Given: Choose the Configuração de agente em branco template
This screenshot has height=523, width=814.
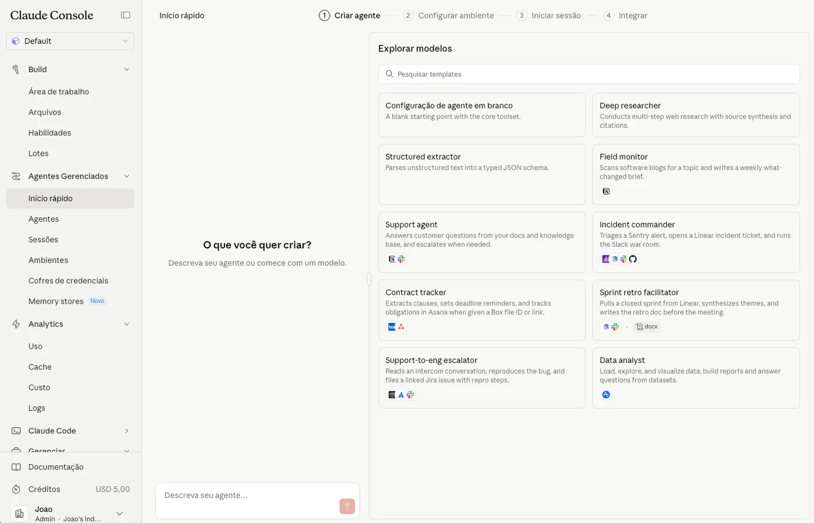Looking at the screenshot, I should [x=482, y=115].
